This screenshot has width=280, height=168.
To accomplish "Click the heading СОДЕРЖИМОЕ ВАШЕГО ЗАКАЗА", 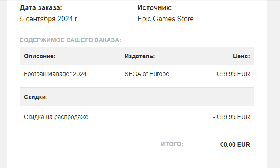I will point(70,40).
